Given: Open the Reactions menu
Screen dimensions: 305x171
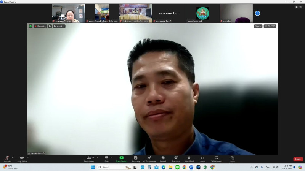Looking at the screenshot, I should [x=176, y=158].
